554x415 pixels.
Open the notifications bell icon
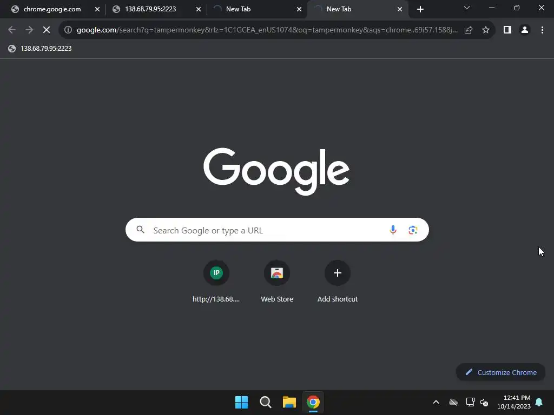click(539, 402)
